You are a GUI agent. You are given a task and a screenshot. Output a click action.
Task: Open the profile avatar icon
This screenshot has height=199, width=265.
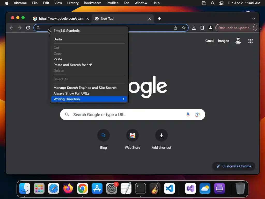[211, 28]
